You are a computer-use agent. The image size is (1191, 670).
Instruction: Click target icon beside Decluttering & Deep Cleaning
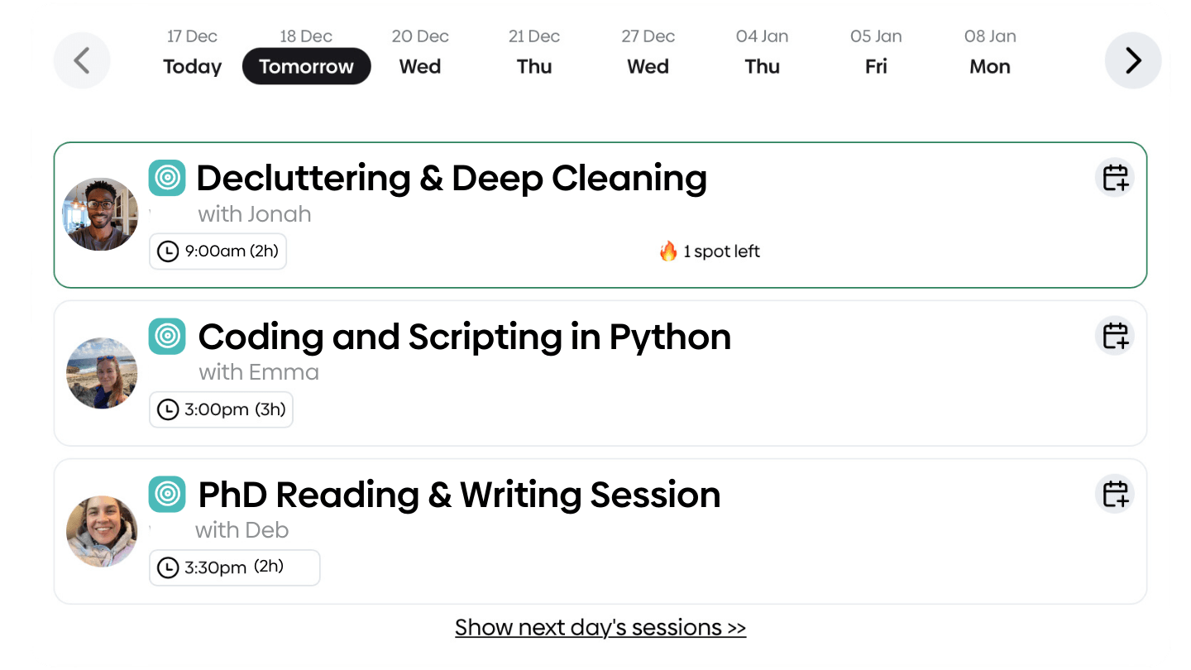coord(167,178)
